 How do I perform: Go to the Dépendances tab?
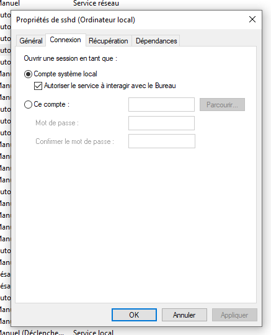click(156, 40)
